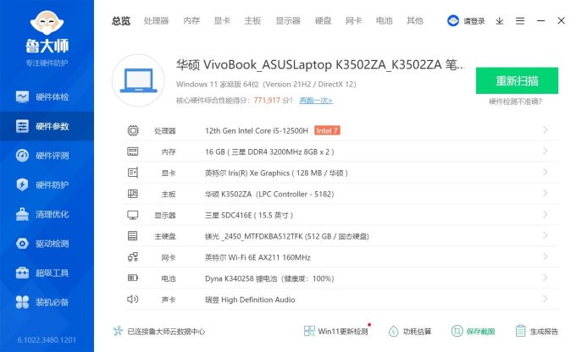Go to 硬件防护 protection section
Screen dimensions: 576x352
coord(47,184)
